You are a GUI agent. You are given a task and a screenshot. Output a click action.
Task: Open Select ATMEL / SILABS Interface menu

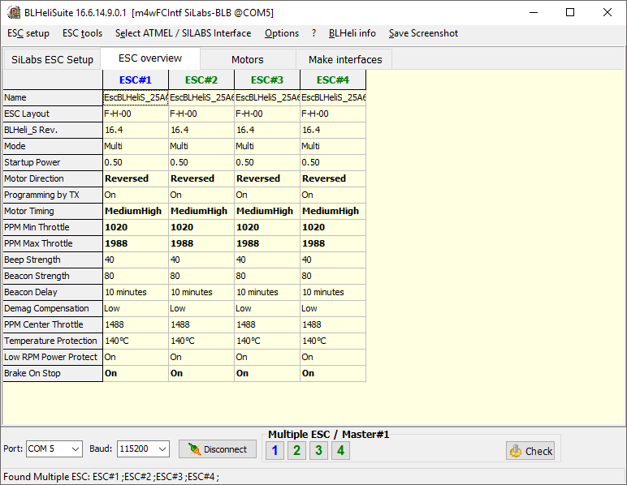click(183, 33)
